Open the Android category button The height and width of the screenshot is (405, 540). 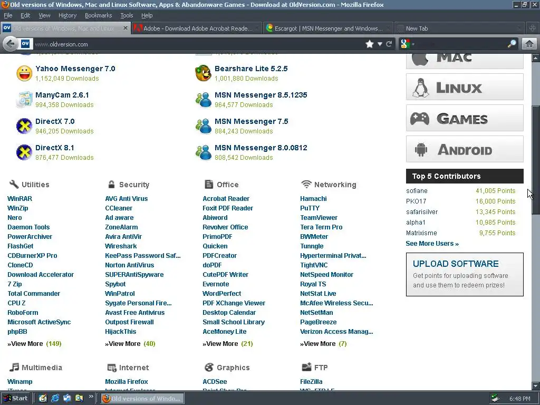coord(465,149)
